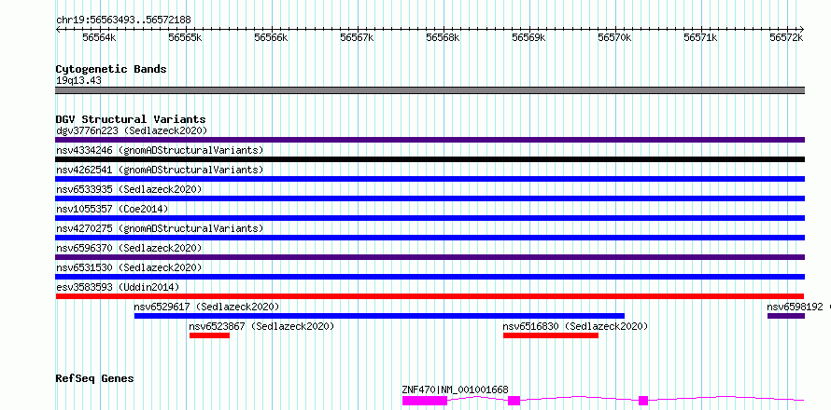Select the purple nsv6596370 variant bar

pos(430,257)
